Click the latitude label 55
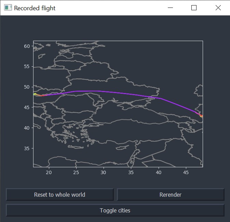Image resolution: width=230 pixels, height=222 pixels. (27, 66)
